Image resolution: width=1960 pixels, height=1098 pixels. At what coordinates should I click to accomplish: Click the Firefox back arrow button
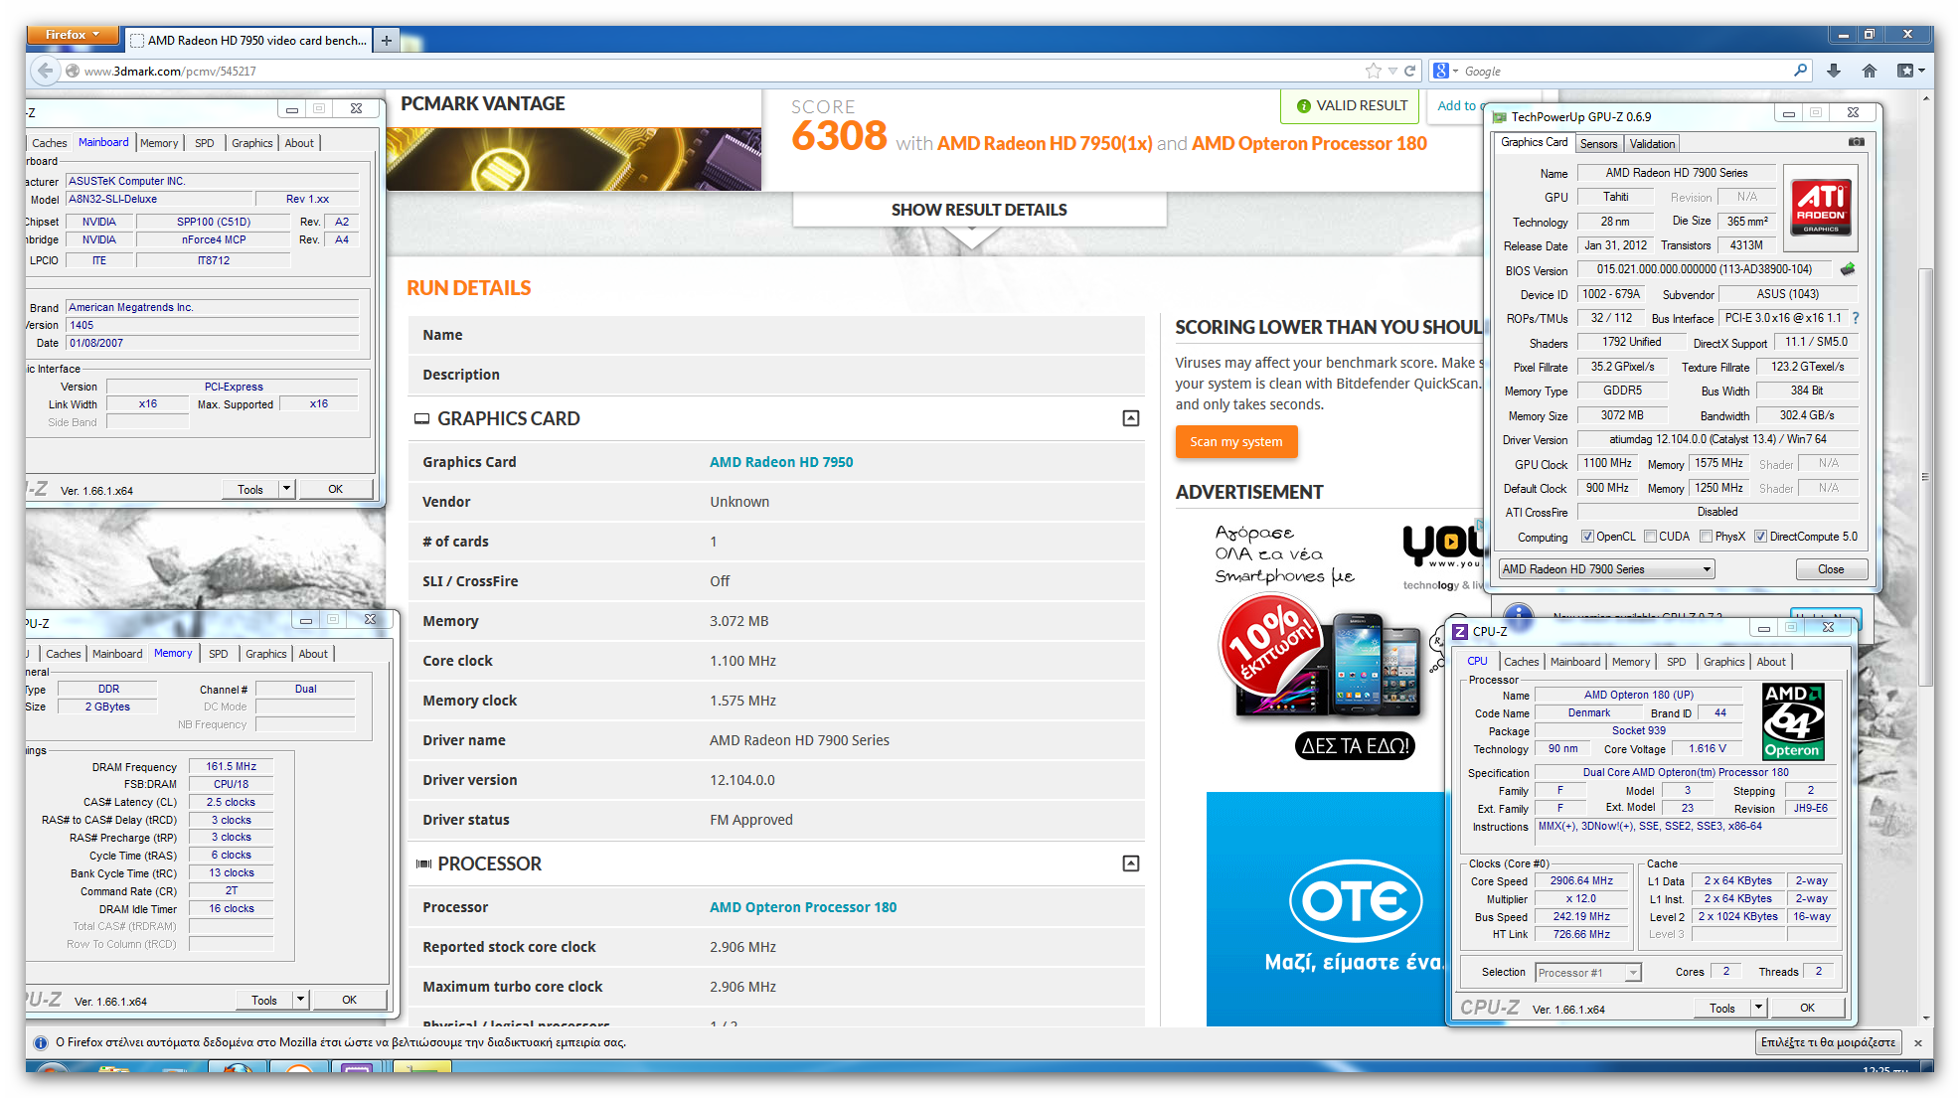click(44, 71)
